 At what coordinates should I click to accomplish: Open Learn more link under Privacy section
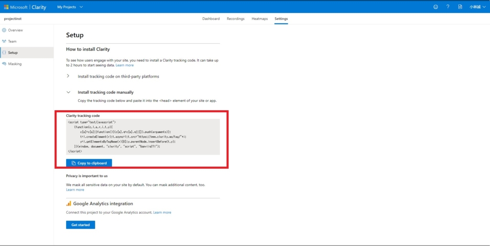tap(75, 190)
